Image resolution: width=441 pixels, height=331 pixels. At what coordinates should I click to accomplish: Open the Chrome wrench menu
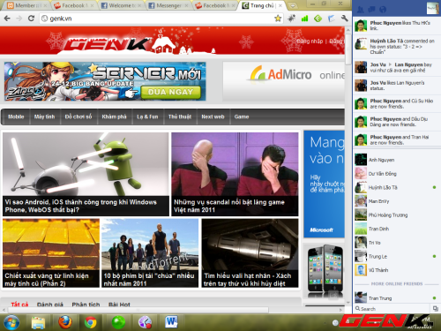coord(345,19)
